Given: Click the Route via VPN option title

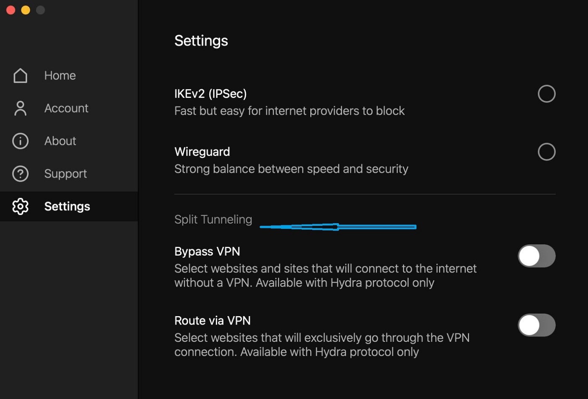Looking at the screenshot, I should tap(212, 321).
